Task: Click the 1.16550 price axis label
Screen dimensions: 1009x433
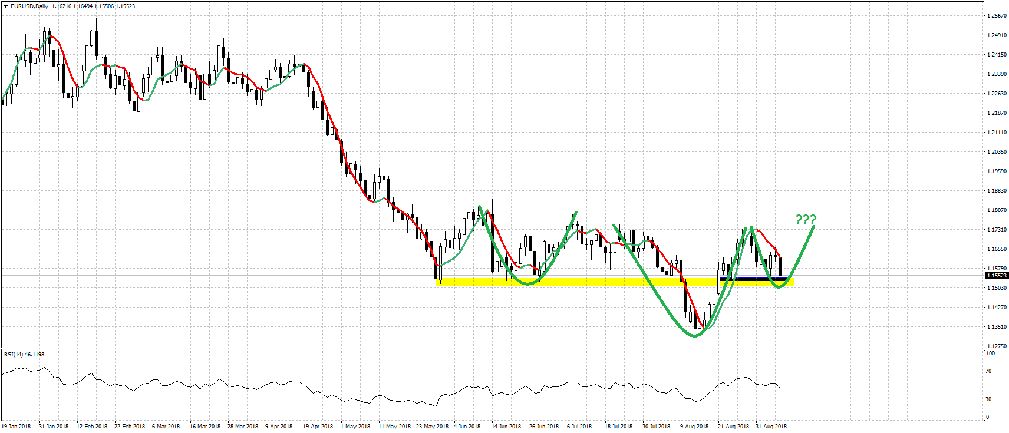Action: pos(997,249)
